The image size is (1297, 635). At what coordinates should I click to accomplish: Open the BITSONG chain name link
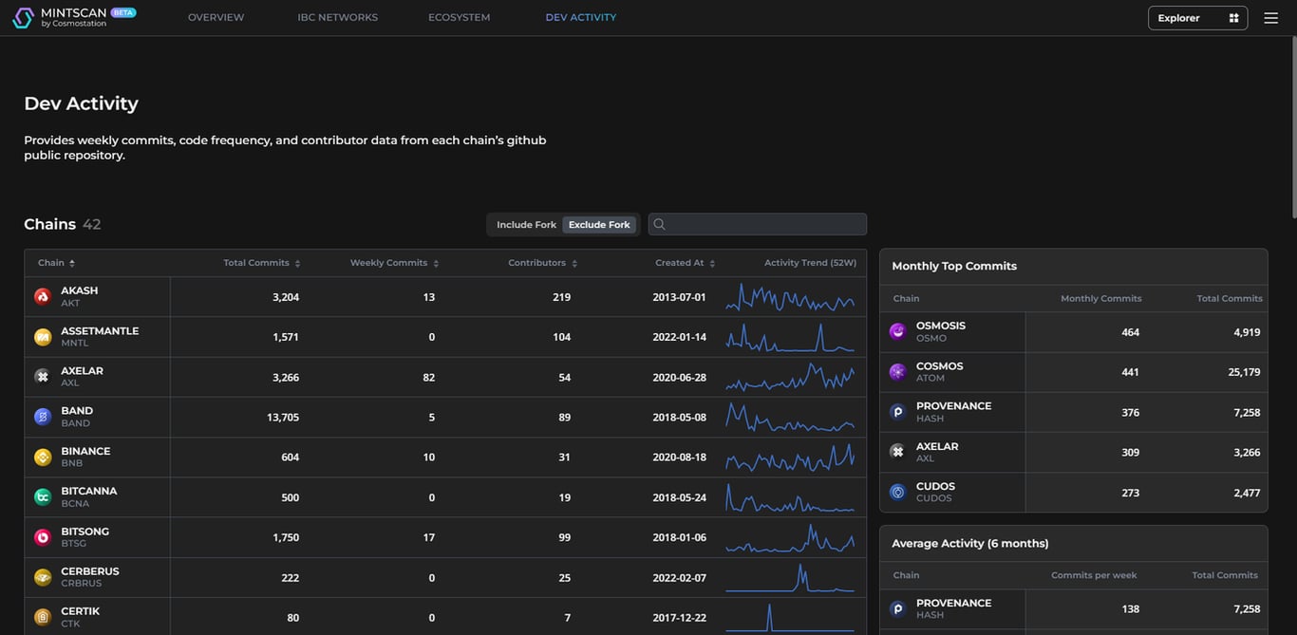pyautogui.click(x=85, y=532)
